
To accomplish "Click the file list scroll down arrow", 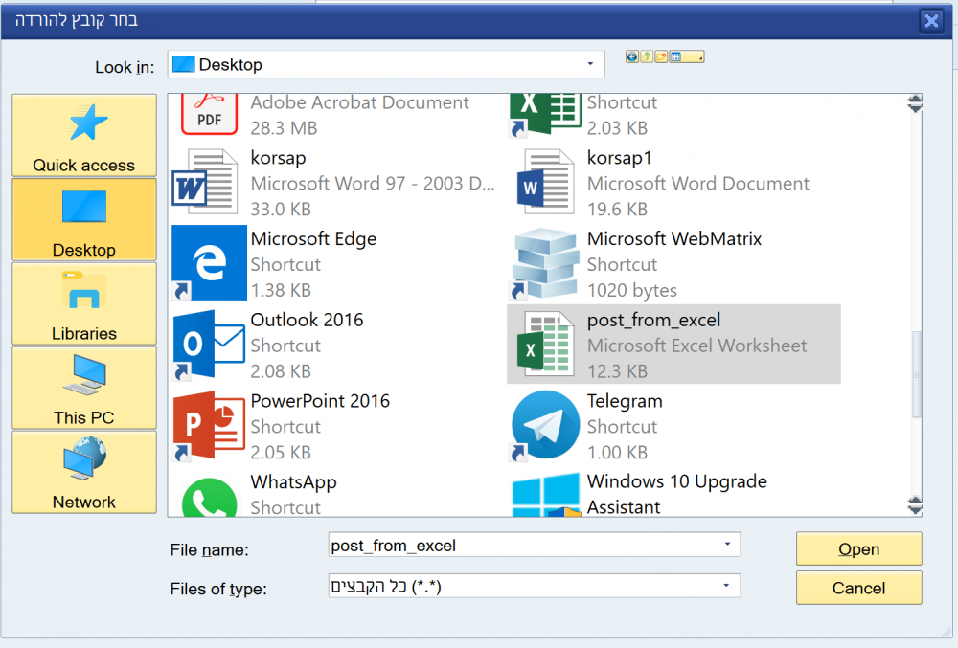I will tap(915, 505).
